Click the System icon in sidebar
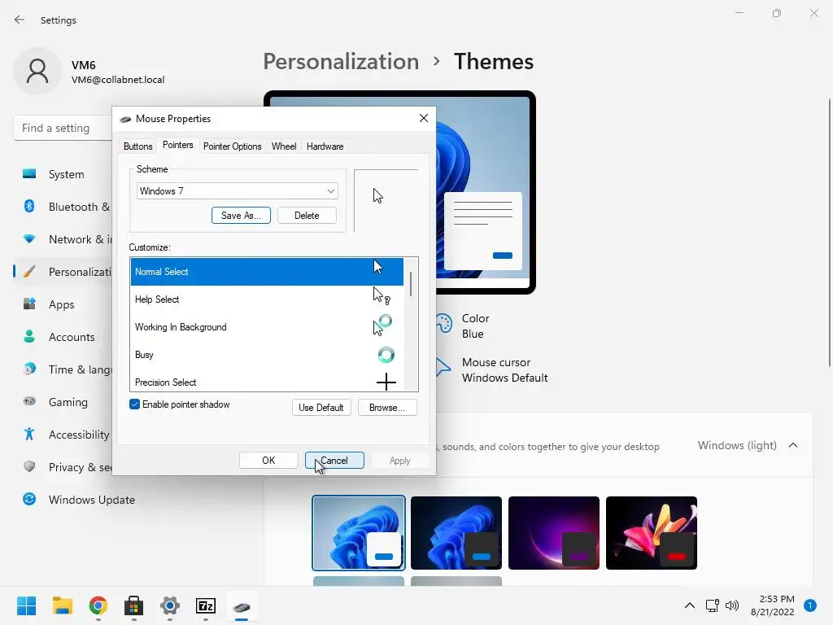 click(x=29, y=174)
